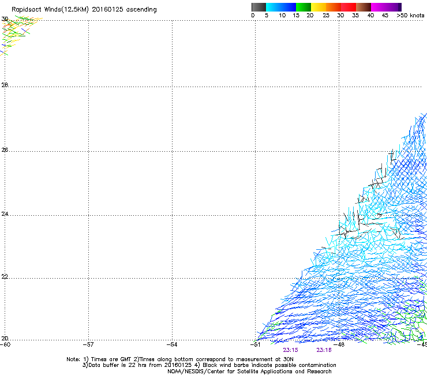This screenshot has height=375, width=427.
Task: Click the '0' legend scale label
Action: coord(253,16)
